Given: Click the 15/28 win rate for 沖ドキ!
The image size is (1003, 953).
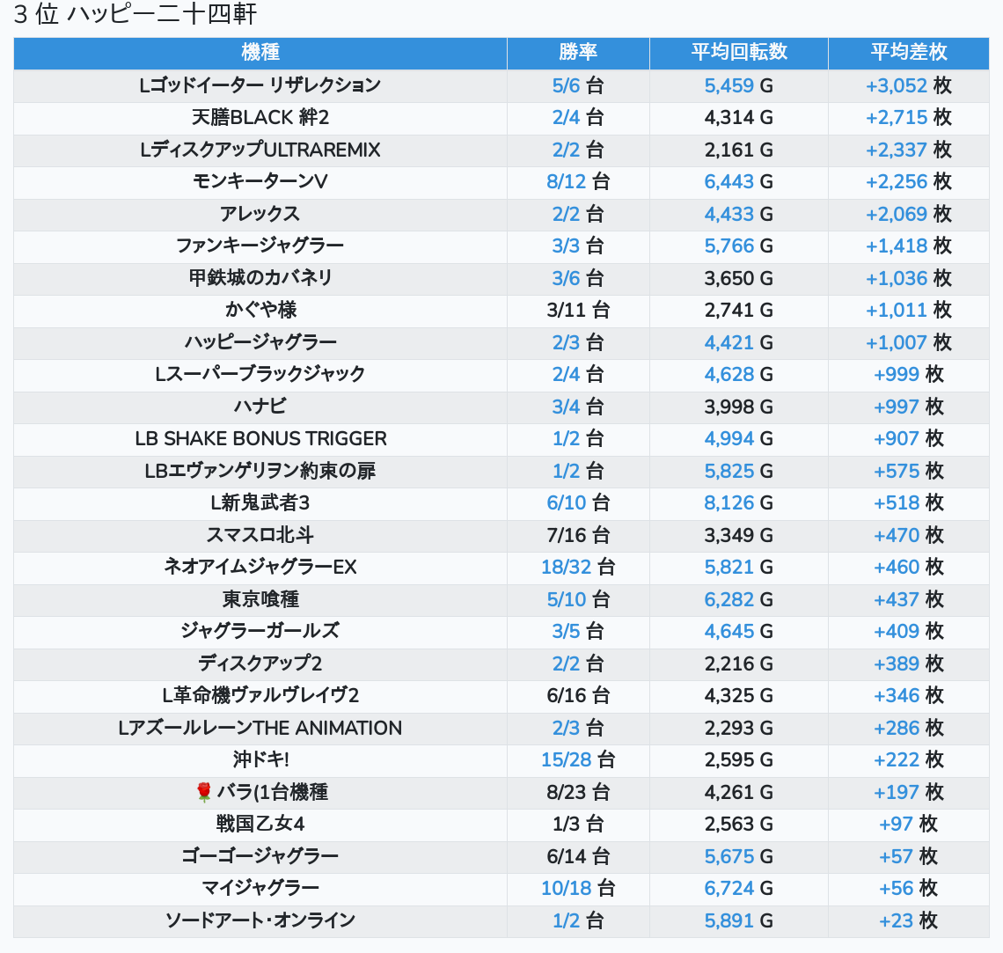Looking at the screenshot, I should click(x=566, y=759).
